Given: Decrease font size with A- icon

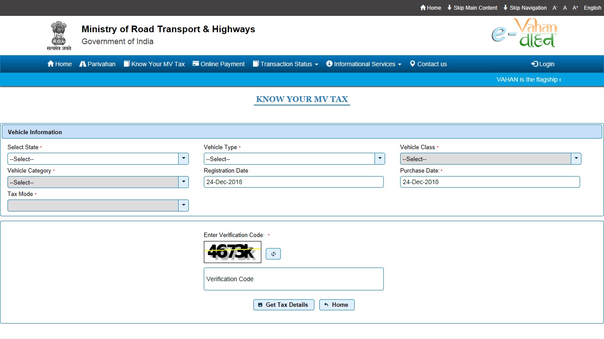Looking at the screenshot, I should point(555,8).
